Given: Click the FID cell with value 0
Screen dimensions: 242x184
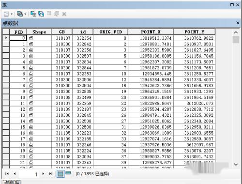Looking at the screenshot, I should point(18,38).
